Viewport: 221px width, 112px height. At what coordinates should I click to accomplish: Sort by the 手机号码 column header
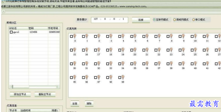54,28
